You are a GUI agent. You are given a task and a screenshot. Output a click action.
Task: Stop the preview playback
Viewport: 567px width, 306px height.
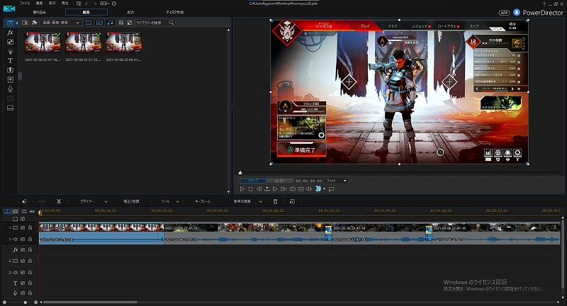(x=250, y=189)
